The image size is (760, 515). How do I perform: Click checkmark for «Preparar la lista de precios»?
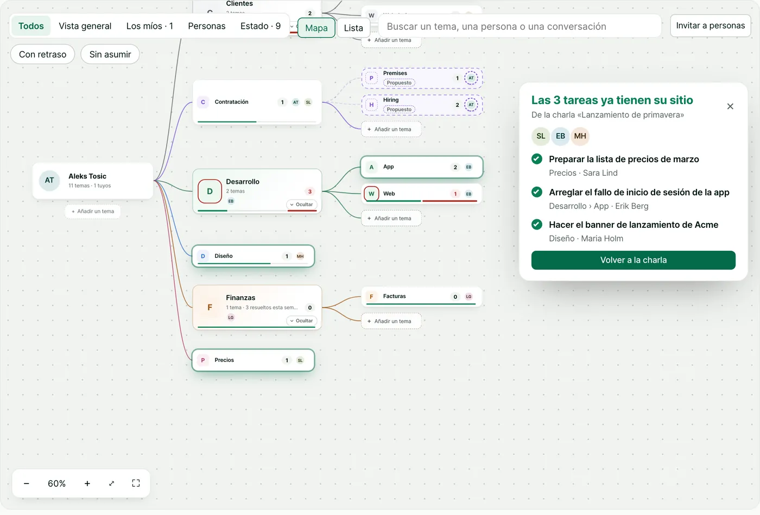(x=537, y=159)
